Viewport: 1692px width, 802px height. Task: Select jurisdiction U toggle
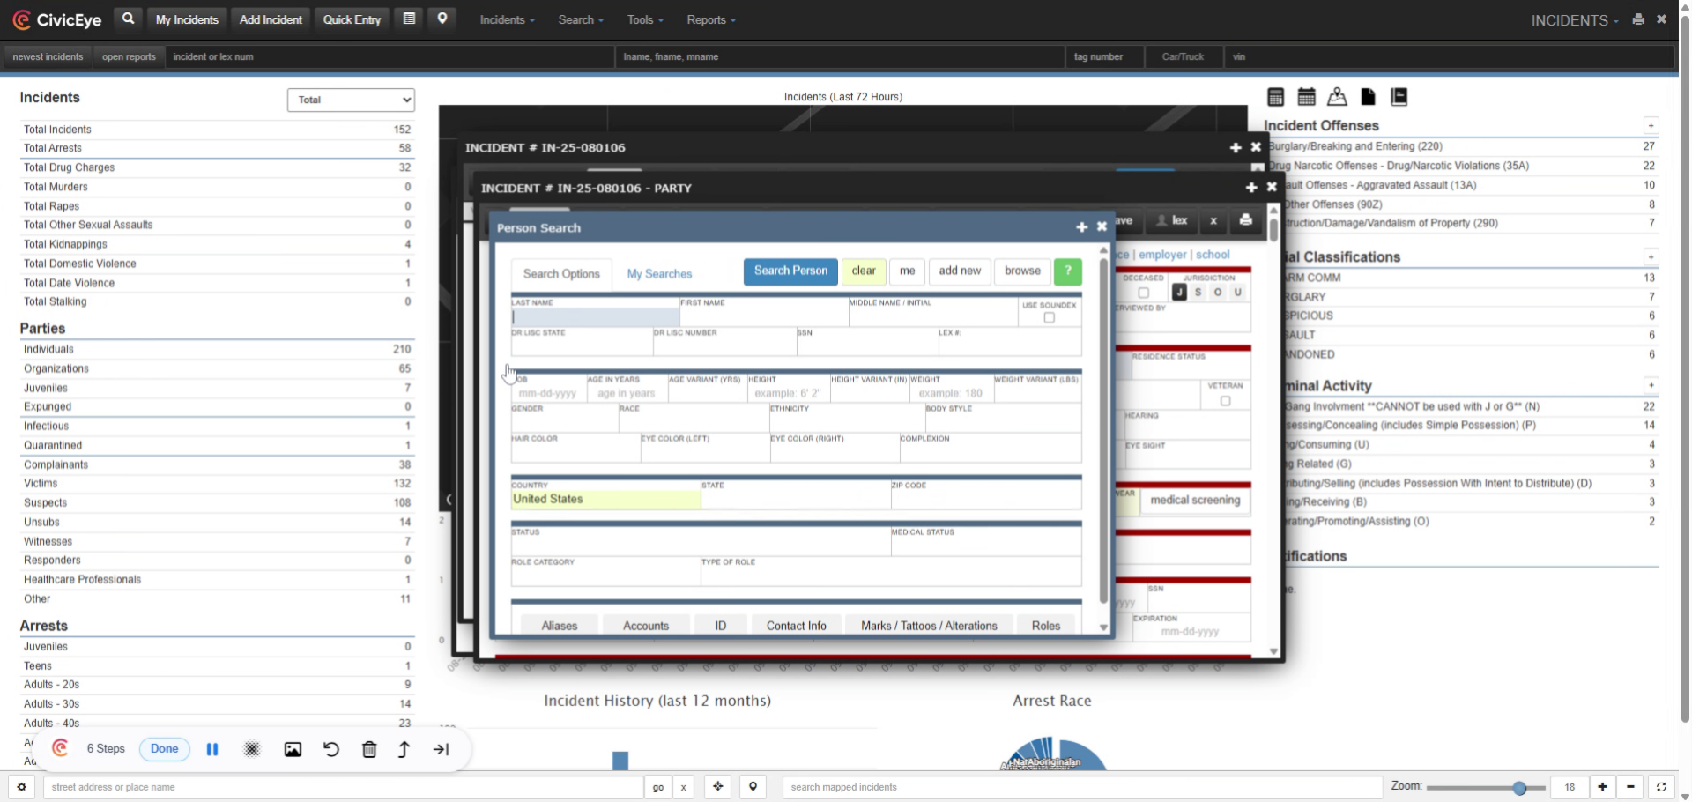point(1237,293)
